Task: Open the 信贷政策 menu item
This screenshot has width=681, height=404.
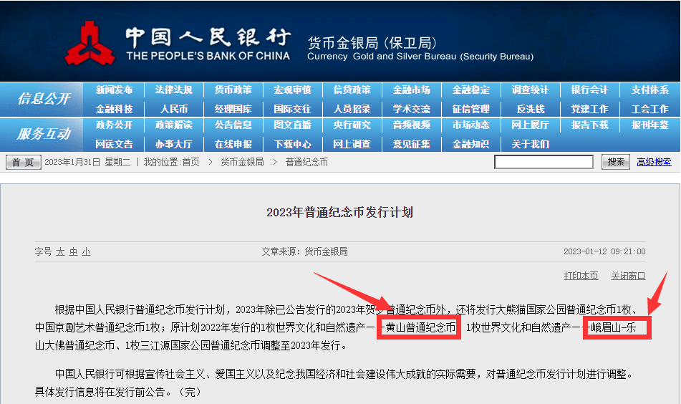Action: point(352,90)
